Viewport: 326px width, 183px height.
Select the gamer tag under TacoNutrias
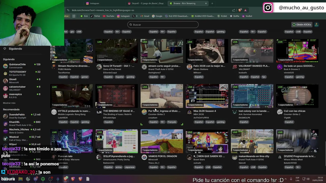(85, 77)
